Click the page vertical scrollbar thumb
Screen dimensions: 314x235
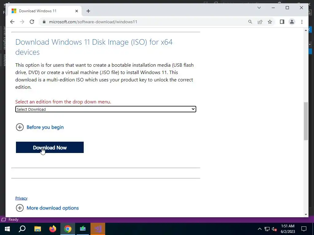tap(306, 121)
